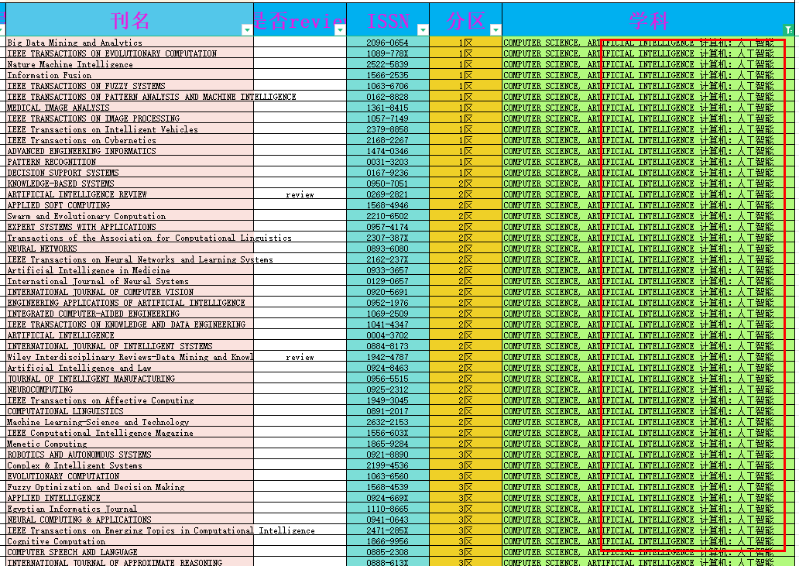Open the 刊名 column filter dropdown
The height and width of the screenshot is (566, 799).
[247, 30]
